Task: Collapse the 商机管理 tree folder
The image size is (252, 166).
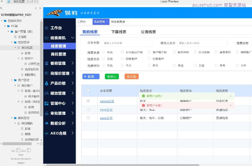Action: pyautogui.click(x=12, y=118)
